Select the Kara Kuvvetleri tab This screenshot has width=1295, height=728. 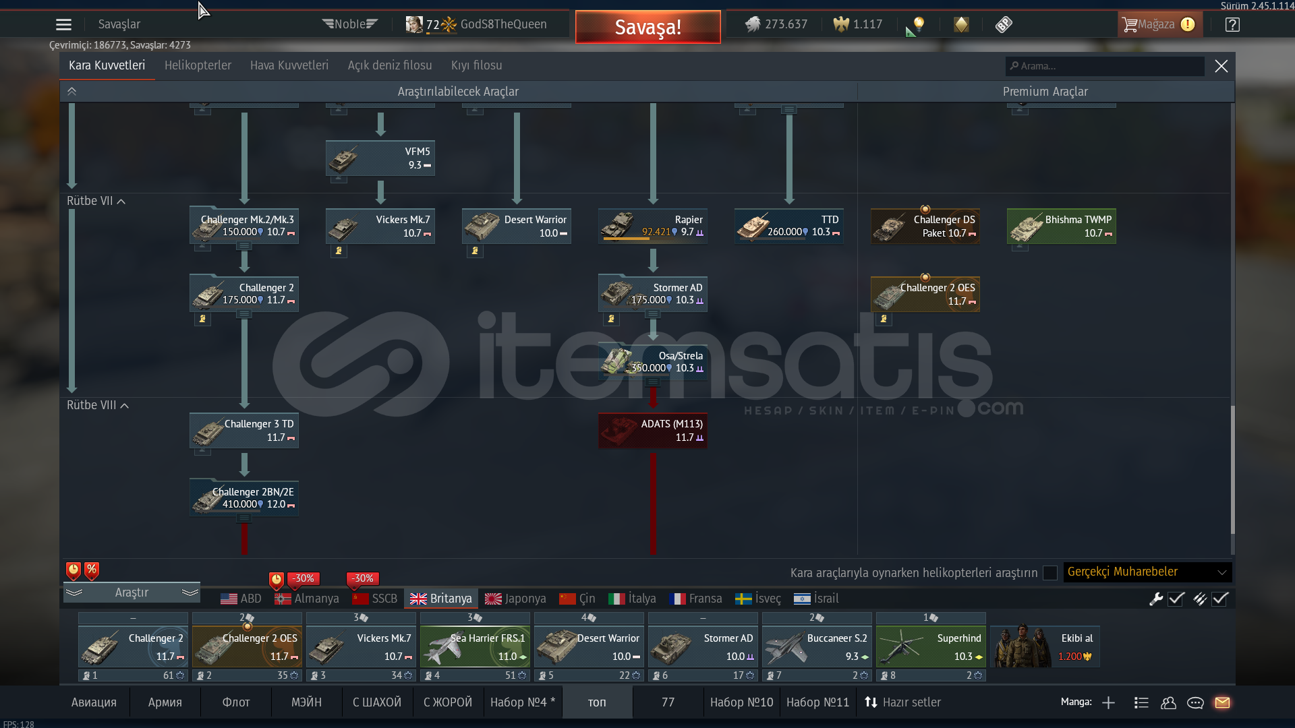[x=107, y=65]
